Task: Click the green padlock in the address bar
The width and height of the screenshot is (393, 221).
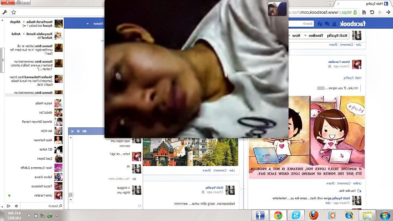Action: (355, 12)
